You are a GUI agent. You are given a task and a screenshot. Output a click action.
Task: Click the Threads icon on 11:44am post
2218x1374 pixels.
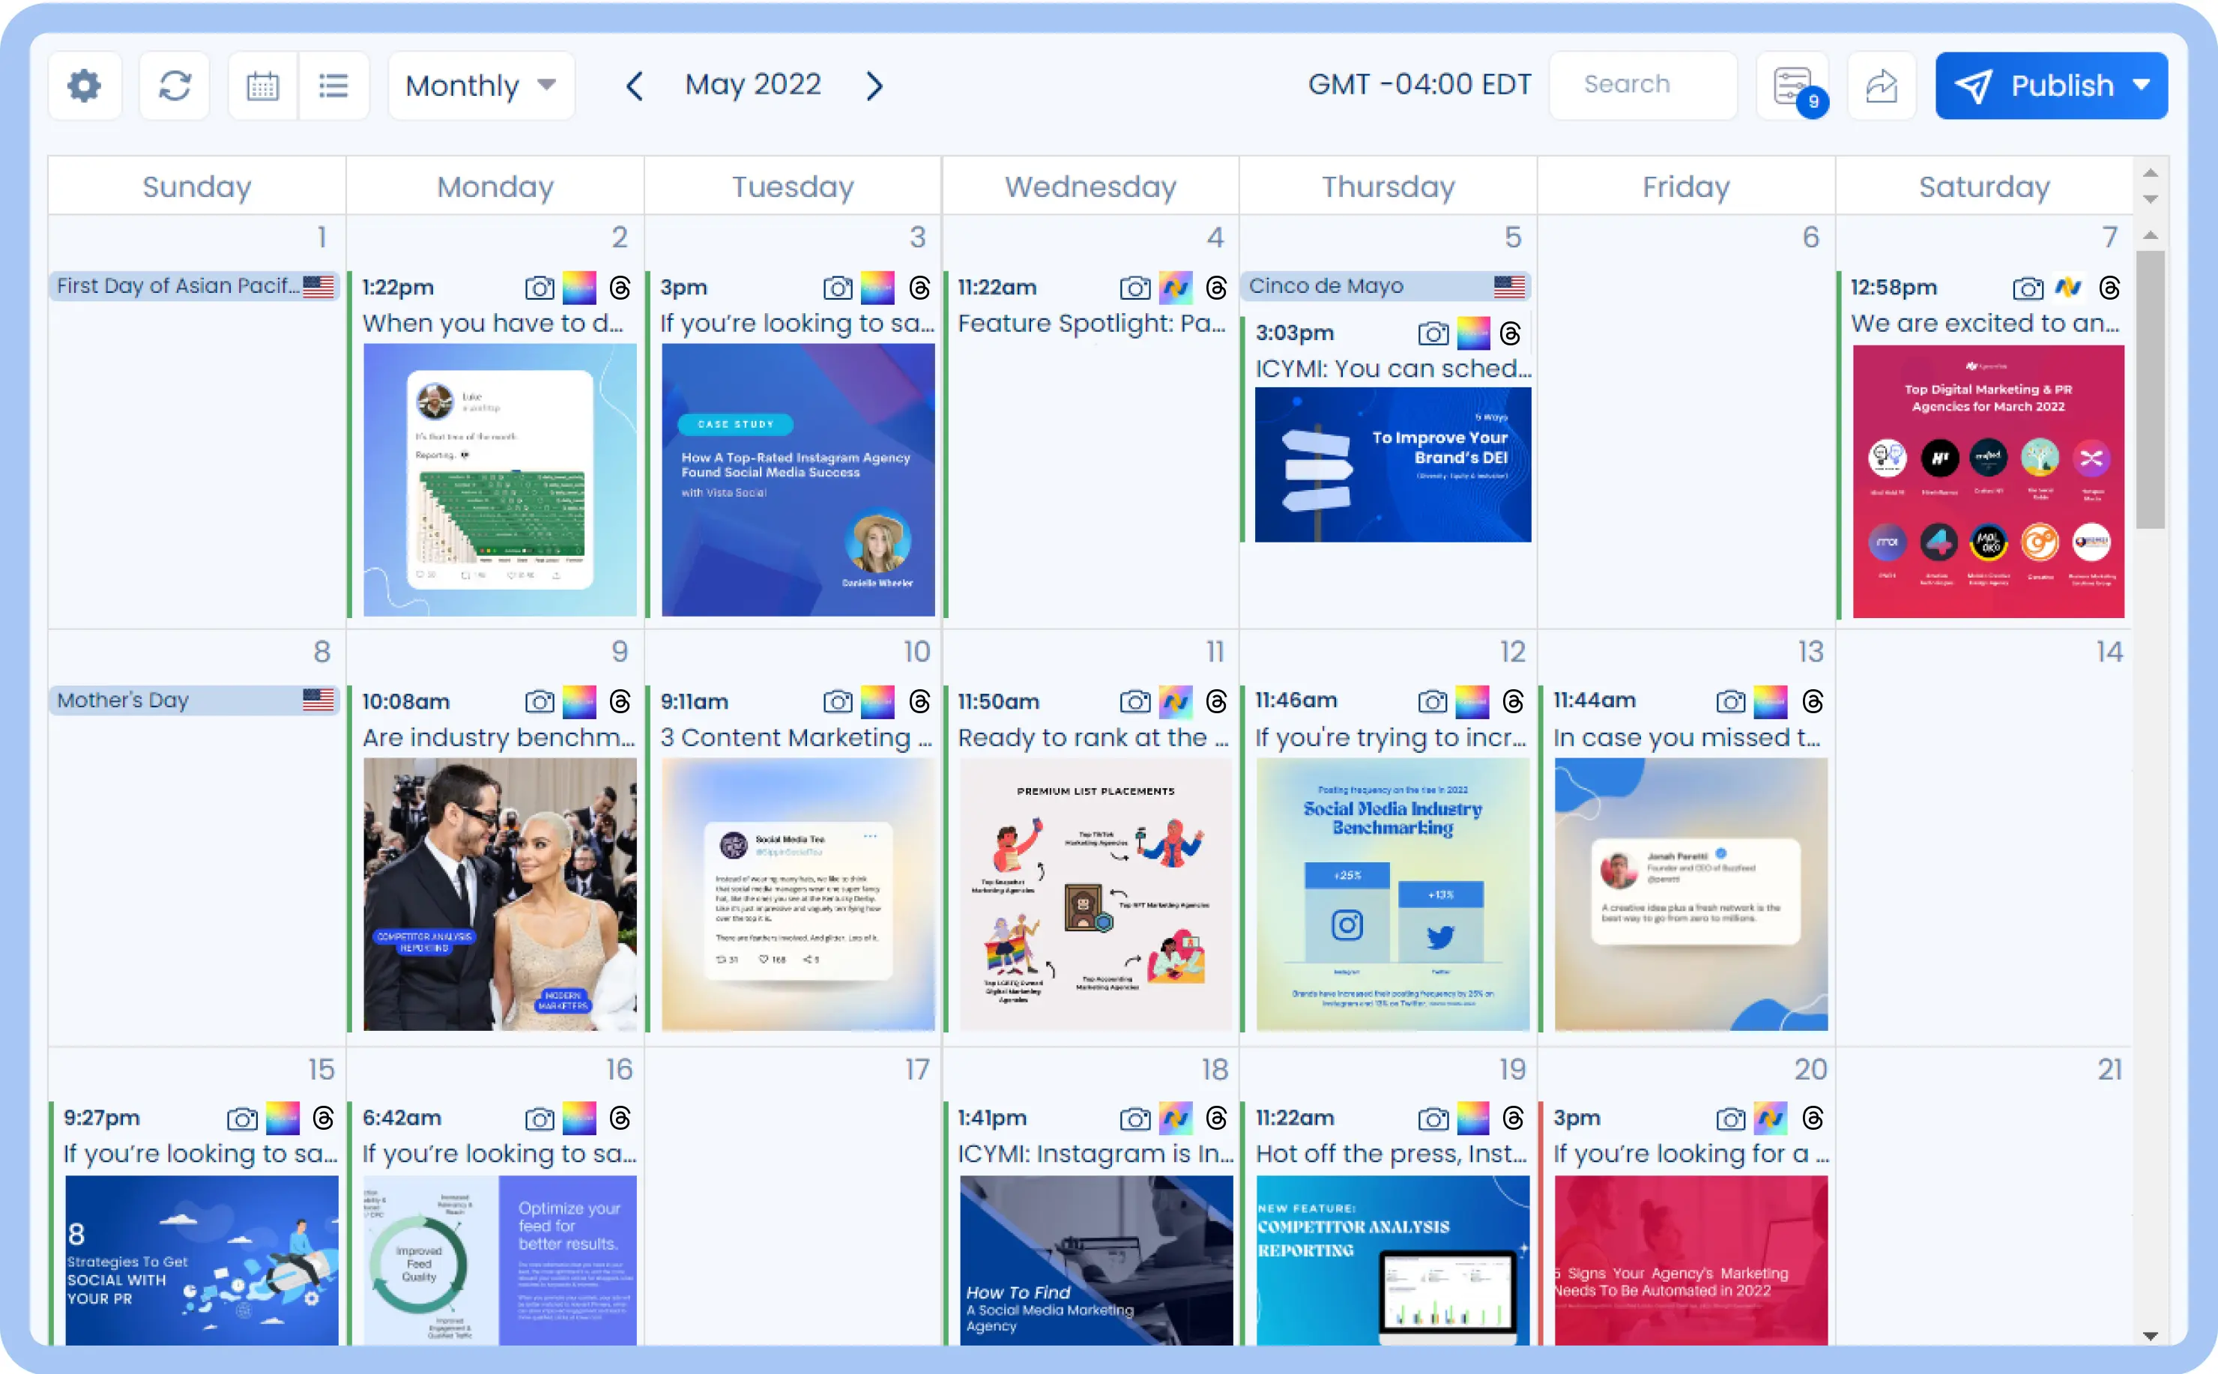pos(1812,701)
